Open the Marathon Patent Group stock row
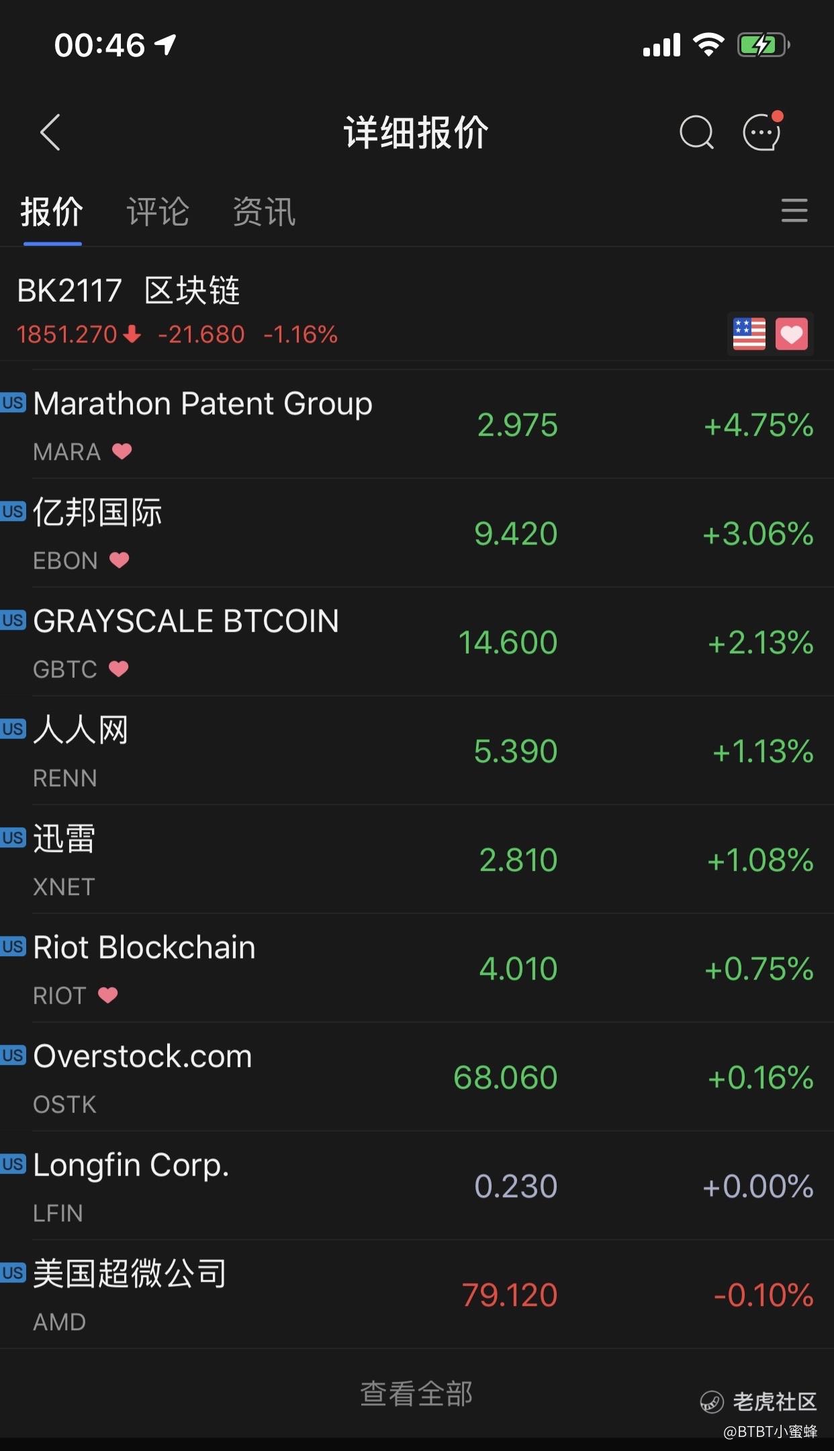The width and height of the screenshot is (834, 1451). point(417,424)
